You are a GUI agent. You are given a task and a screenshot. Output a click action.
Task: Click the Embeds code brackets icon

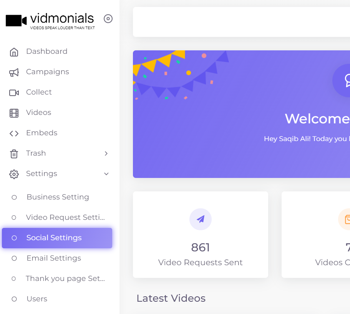(x=14, y=133)
